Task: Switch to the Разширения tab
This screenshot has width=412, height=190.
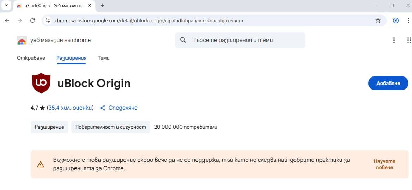Action: [72, 58]
